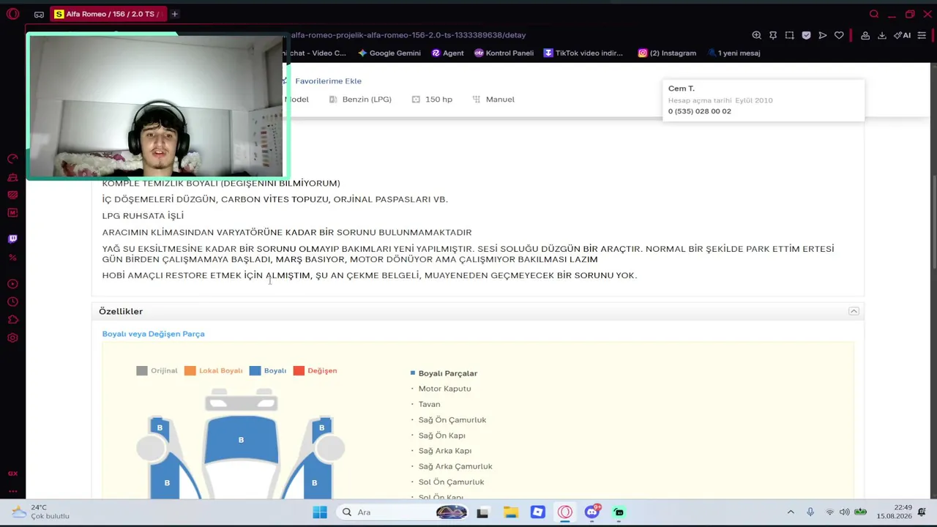Click the Benzin (LPG) fuel type text
This screenshot has width=937, height=527.
coord(367,100)
